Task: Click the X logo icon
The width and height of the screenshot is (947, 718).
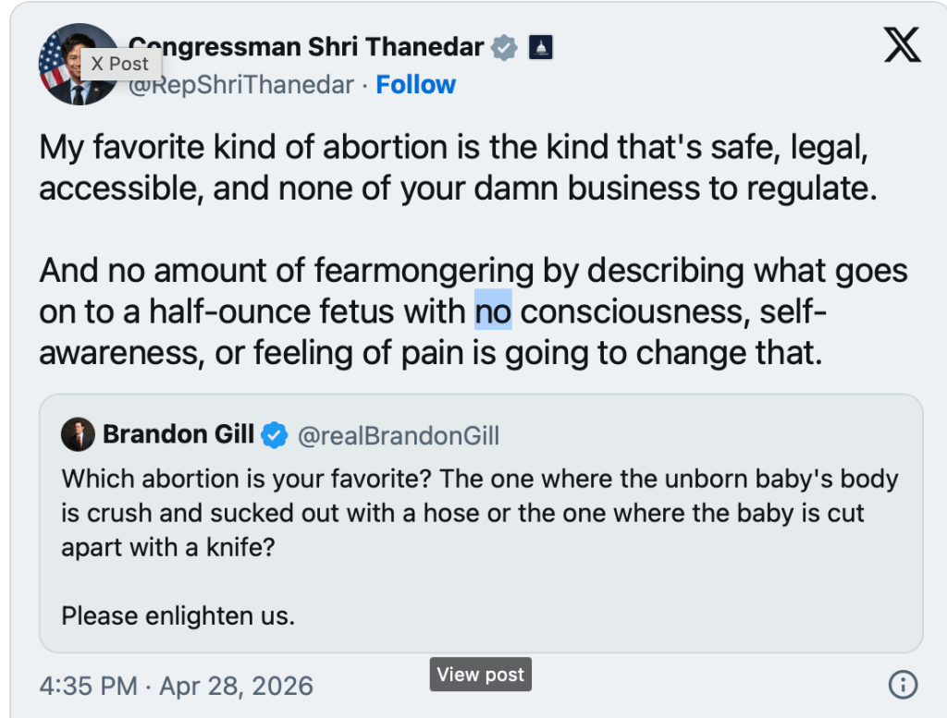Action: click(902, 45)
